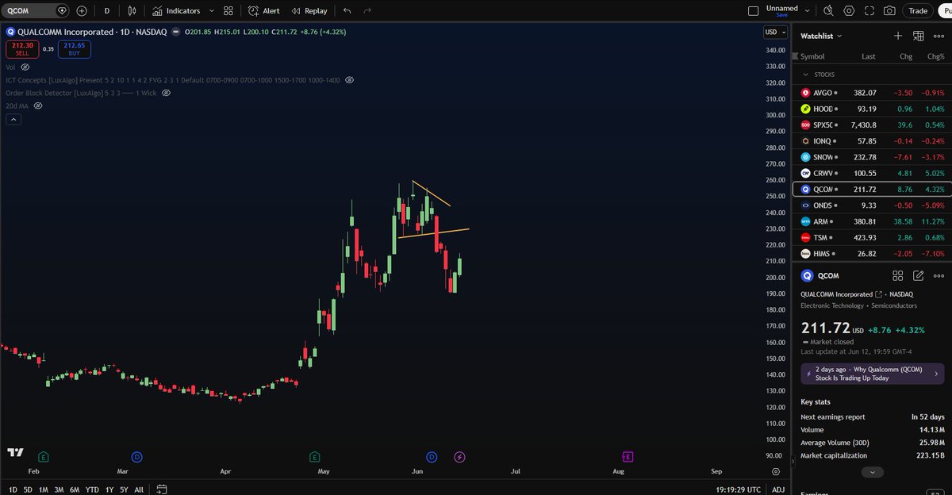Toggle visibility of the Vol indicator
The width and height of the screenshot is (952, 495).
click(25, 67)
